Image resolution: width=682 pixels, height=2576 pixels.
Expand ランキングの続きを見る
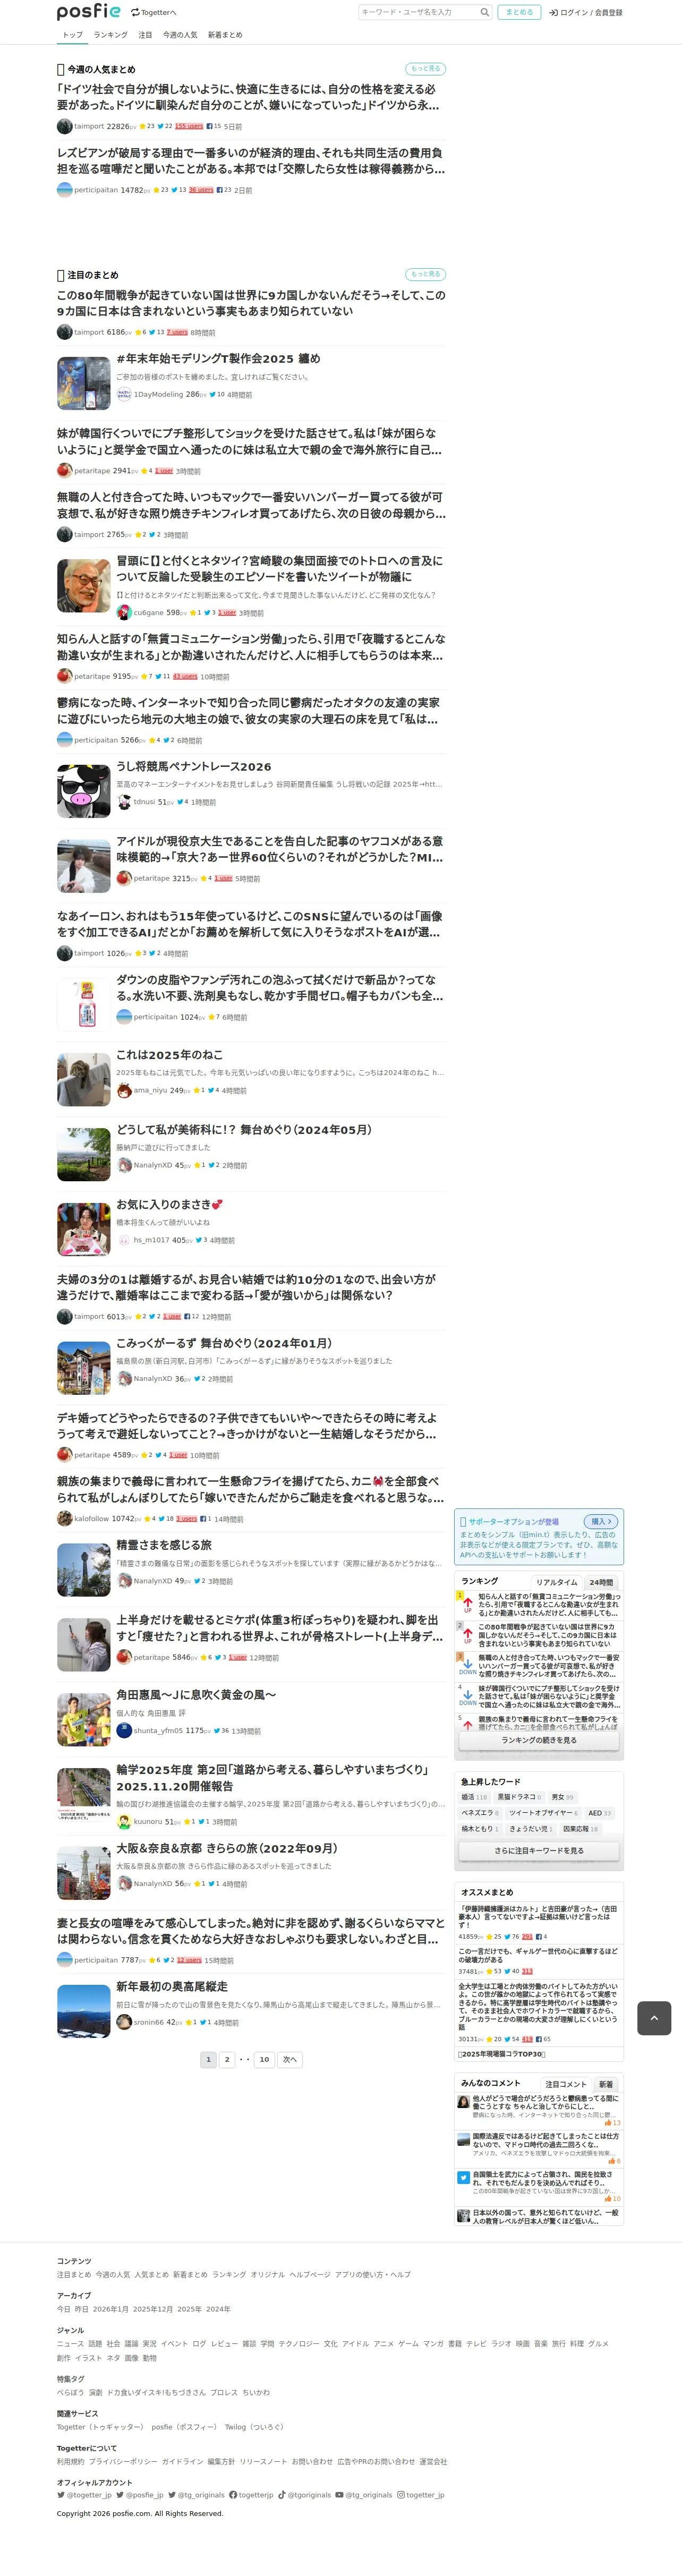[539, 1740]
